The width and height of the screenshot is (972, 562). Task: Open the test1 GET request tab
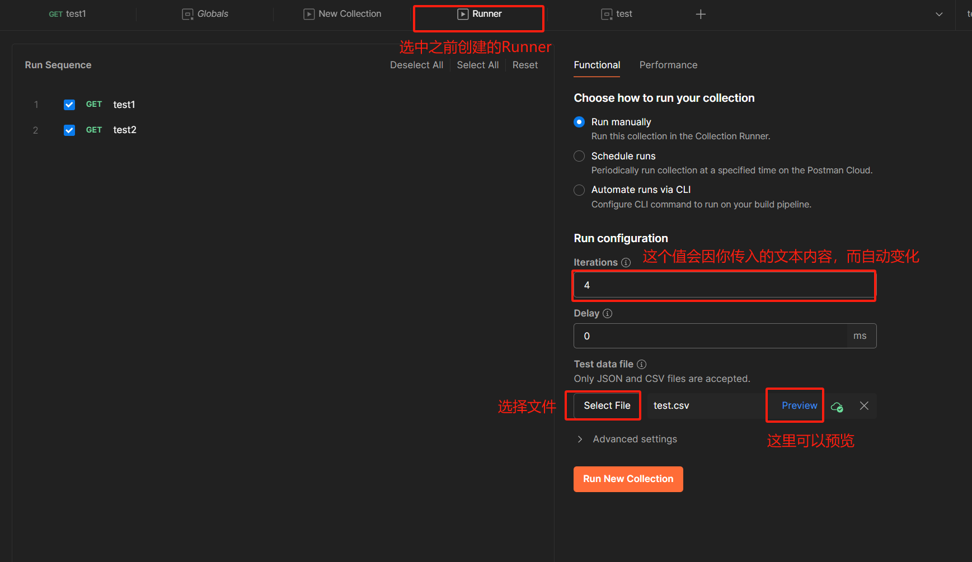tap(68, 14)
